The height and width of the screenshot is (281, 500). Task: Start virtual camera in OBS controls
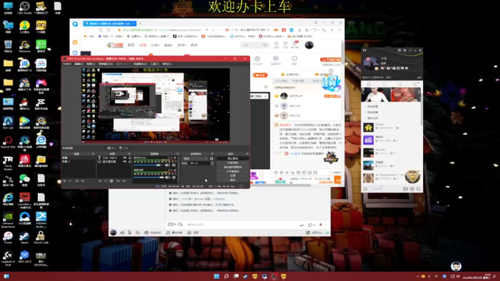pos(232,167)
